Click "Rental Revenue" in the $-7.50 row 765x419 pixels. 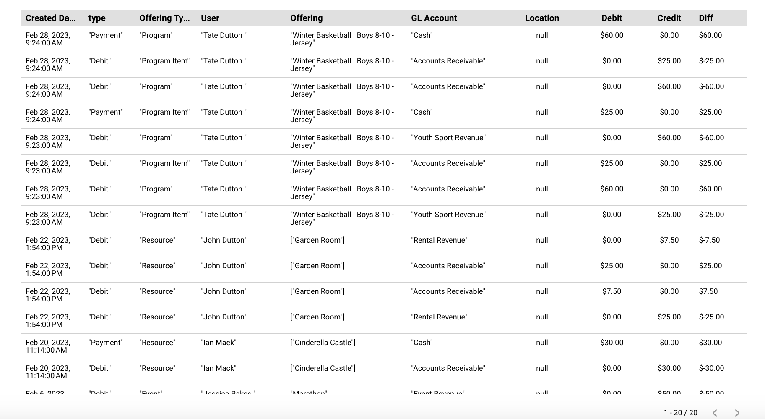click(x=439, y=240)
